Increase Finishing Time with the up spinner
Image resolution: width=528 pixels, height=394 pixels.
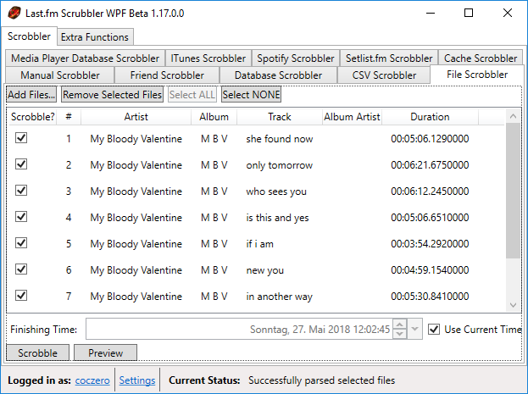pyautogui.click(x=400, y=325)
